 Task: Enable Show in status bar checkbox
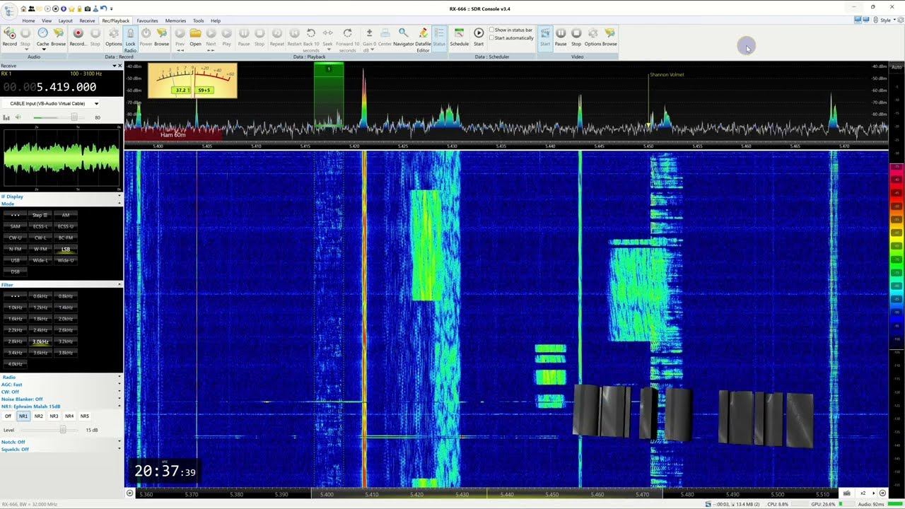(x=492, y=30)
